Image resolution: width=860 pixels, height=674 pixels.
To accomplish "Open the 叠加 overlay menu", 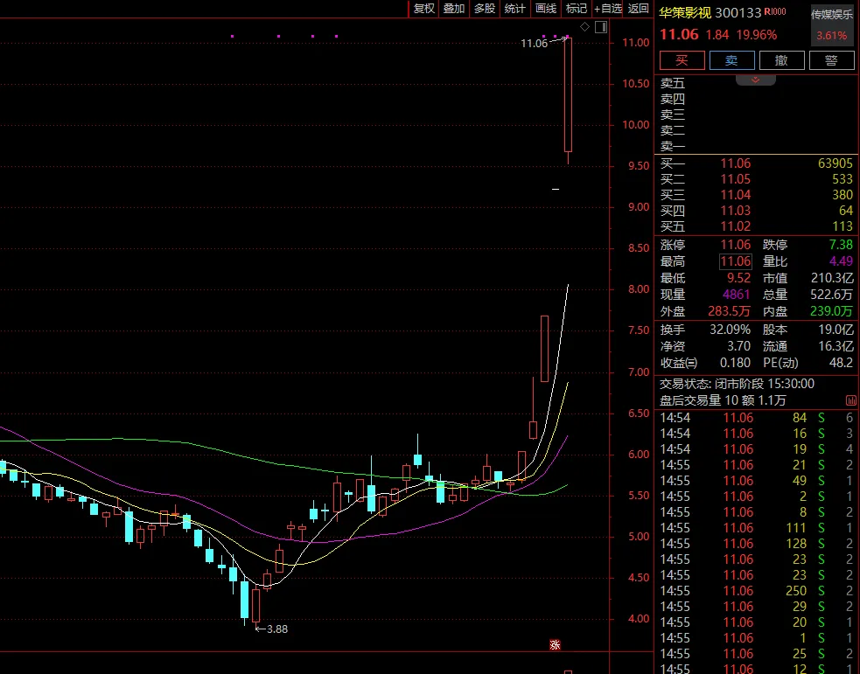I will [x=454, y=9].
